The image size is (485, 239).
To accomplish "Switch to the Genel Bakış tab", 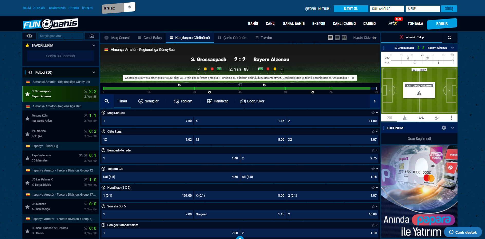I will (150, 38).
